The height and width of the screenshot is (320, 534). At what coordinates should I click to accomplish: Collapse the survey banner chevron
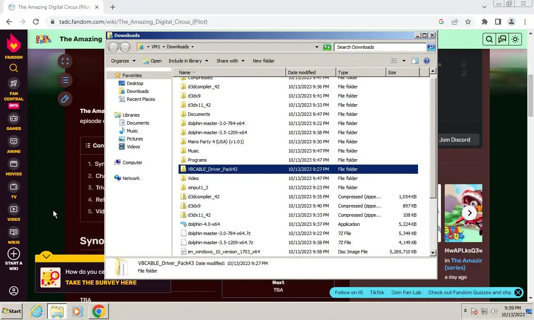click(46, 256)
